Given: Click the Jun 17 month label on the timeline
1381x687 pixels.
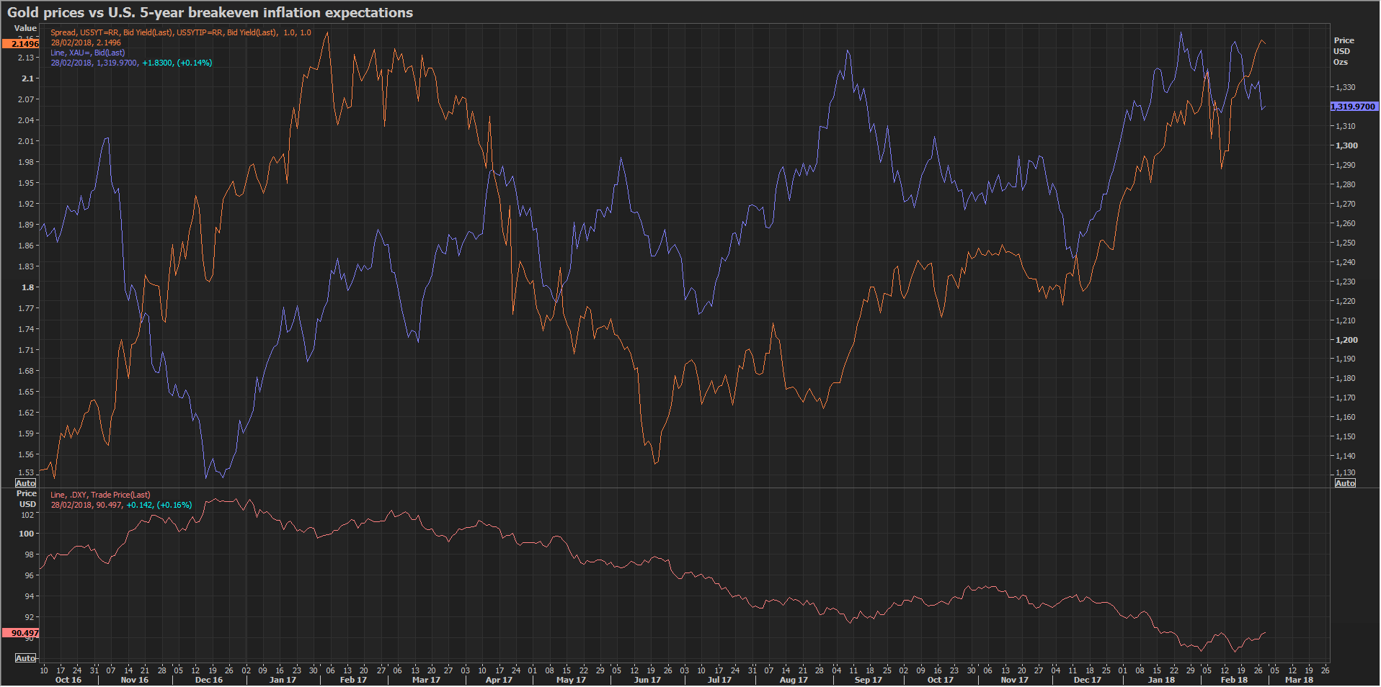Looking at the screenshot, I should 647,680.
